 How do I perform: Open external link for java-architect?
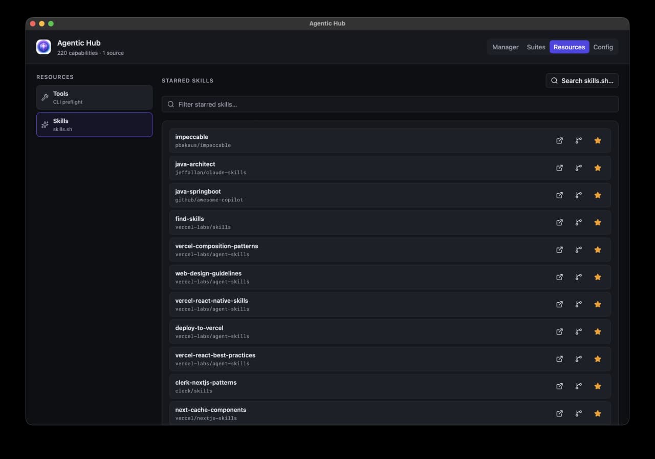pyautogui.click(x=559, y=168)
